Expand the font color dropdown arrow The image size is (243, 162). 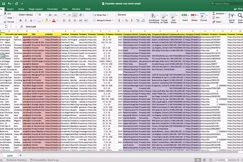(x=58, y=20)
